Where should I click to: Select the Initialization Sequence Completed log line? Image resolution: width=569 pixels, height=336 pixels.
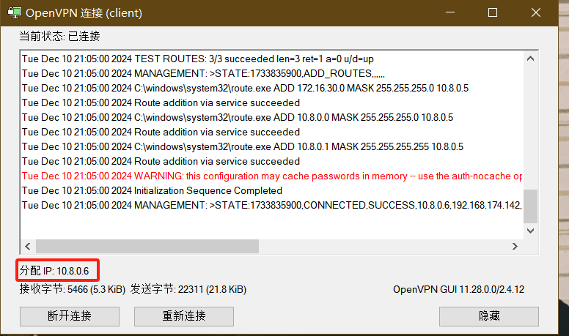[152, 190]
